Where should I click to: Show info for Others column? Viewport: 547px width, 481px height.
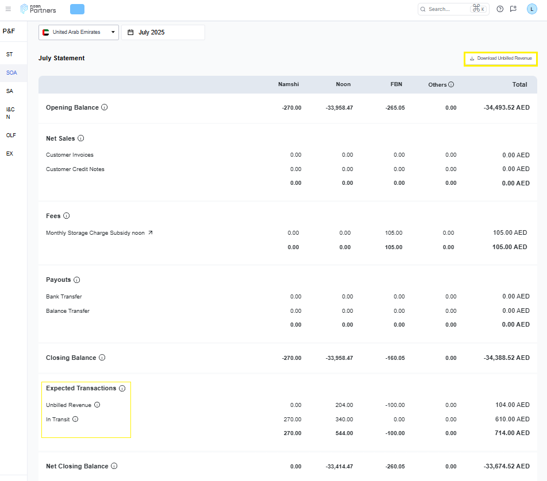click(x=451, y=84)
